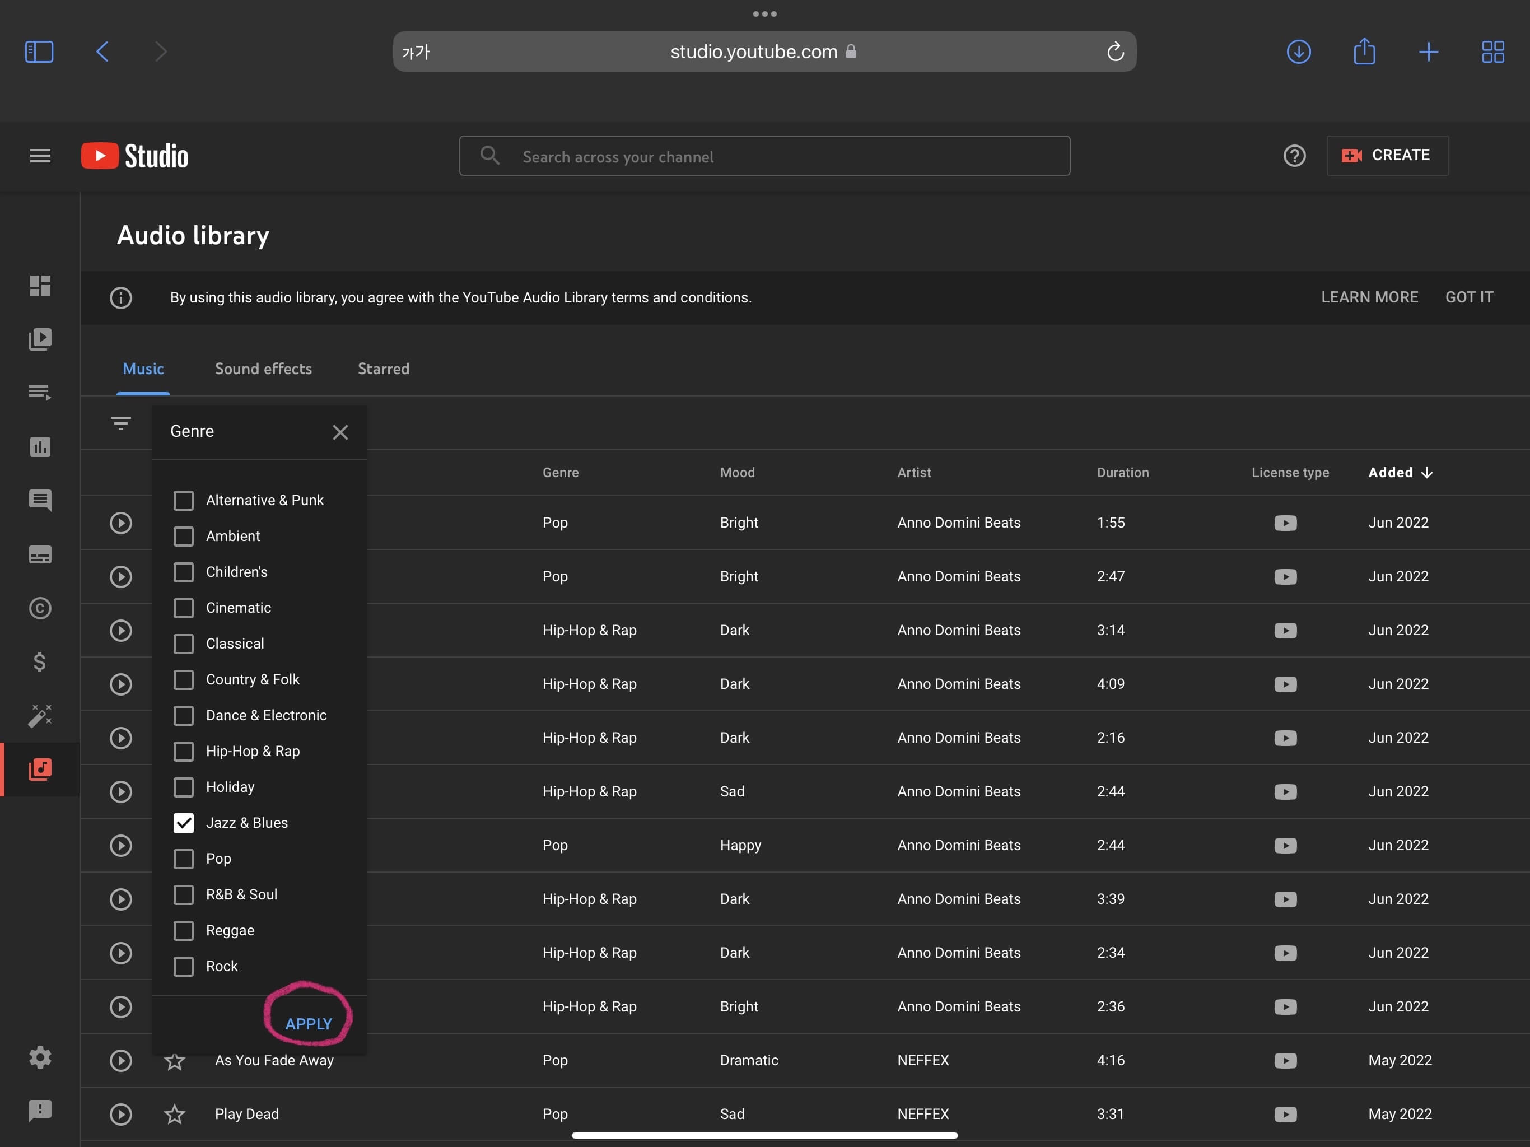The image size is (1530, 1147).
Task: Open Copyright in the sidebar
Action: (40, 608)
